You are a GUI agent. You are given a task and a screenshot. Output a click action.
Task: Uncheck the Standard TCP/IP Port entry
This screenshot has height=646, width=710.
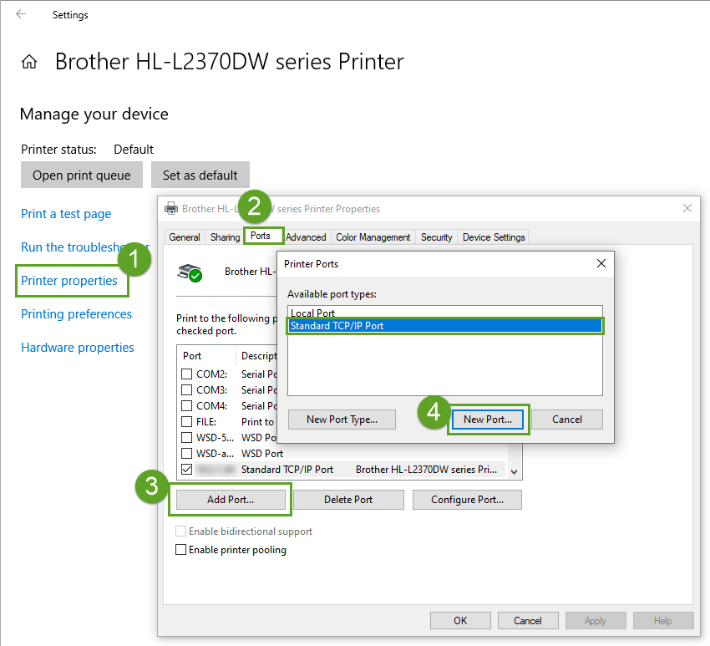coord(185,469)
